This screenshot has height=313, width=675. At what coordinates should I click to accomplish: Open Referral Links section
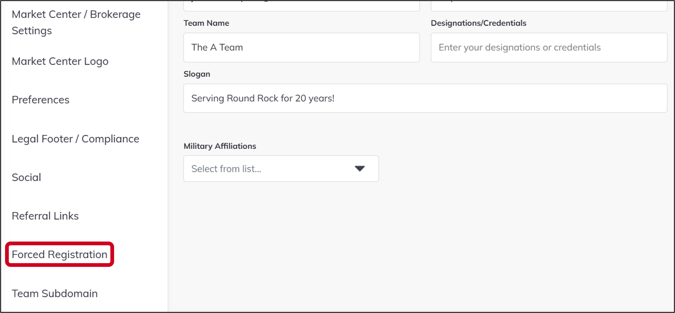point(45,216)
